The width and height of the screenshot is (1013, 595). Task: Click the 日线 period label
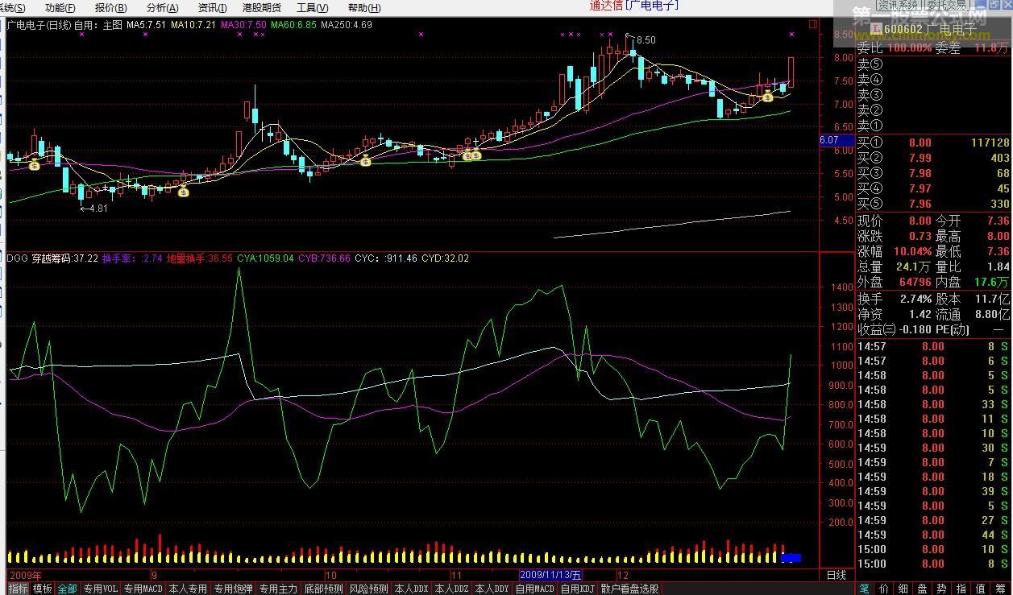[837, 575]
